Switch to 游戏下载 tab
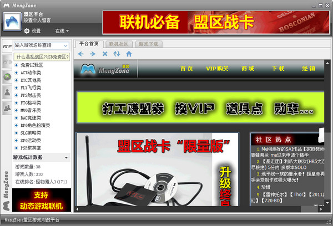 click(x=149, y=44)
